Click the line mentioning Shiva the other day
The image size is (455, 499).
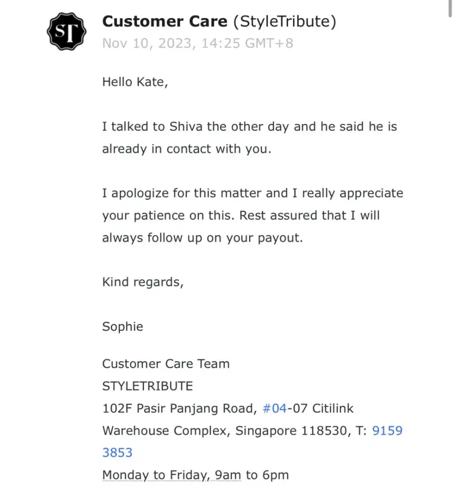[x=249, y=127]
